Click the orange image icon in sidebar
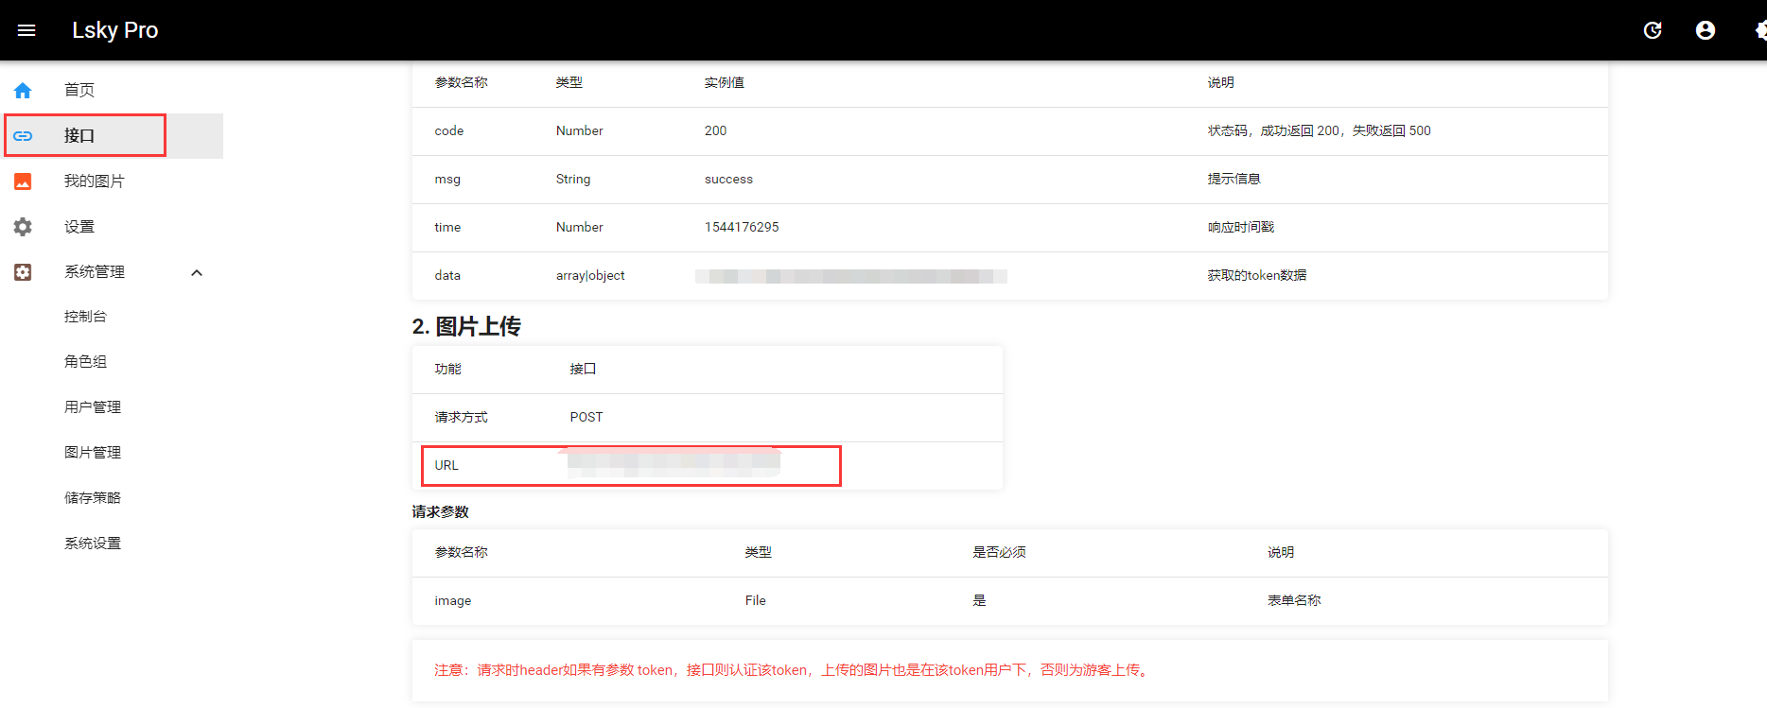This screenshot has width=1767, height=708. point(23,181)
